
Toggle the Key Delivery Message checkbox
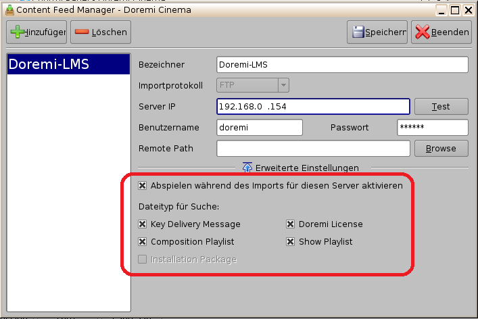pos(143,224)
